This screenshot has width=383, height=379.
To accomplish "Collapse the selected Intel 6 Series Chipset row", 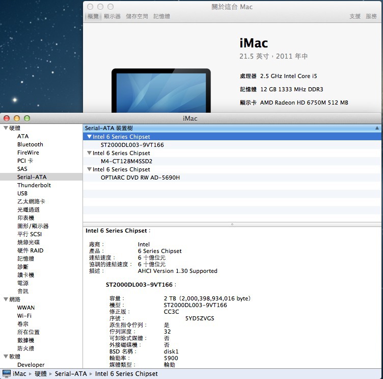I will 90,137.
